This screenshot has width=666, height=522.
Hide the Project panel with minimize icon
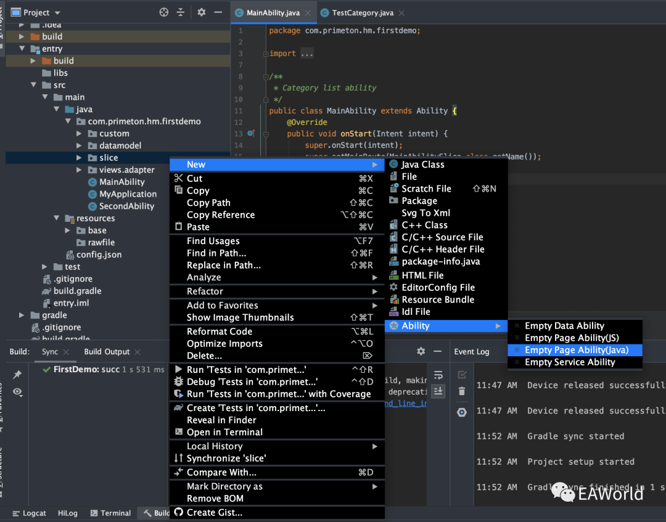click(x=218, y=12)
